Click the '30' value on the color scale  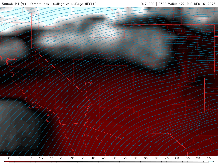click(72, 158)
